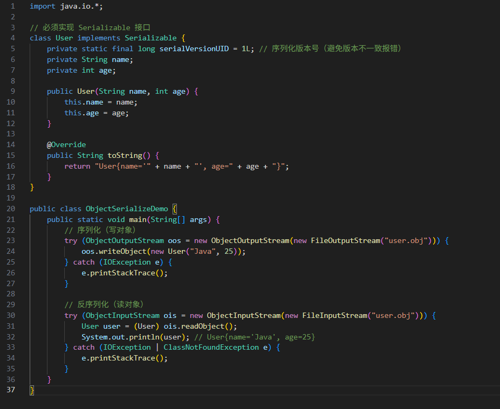The width and height of the screenshot is (500, 409).
Task: Click line number 4 in the gutter
Action: point(12,38)
